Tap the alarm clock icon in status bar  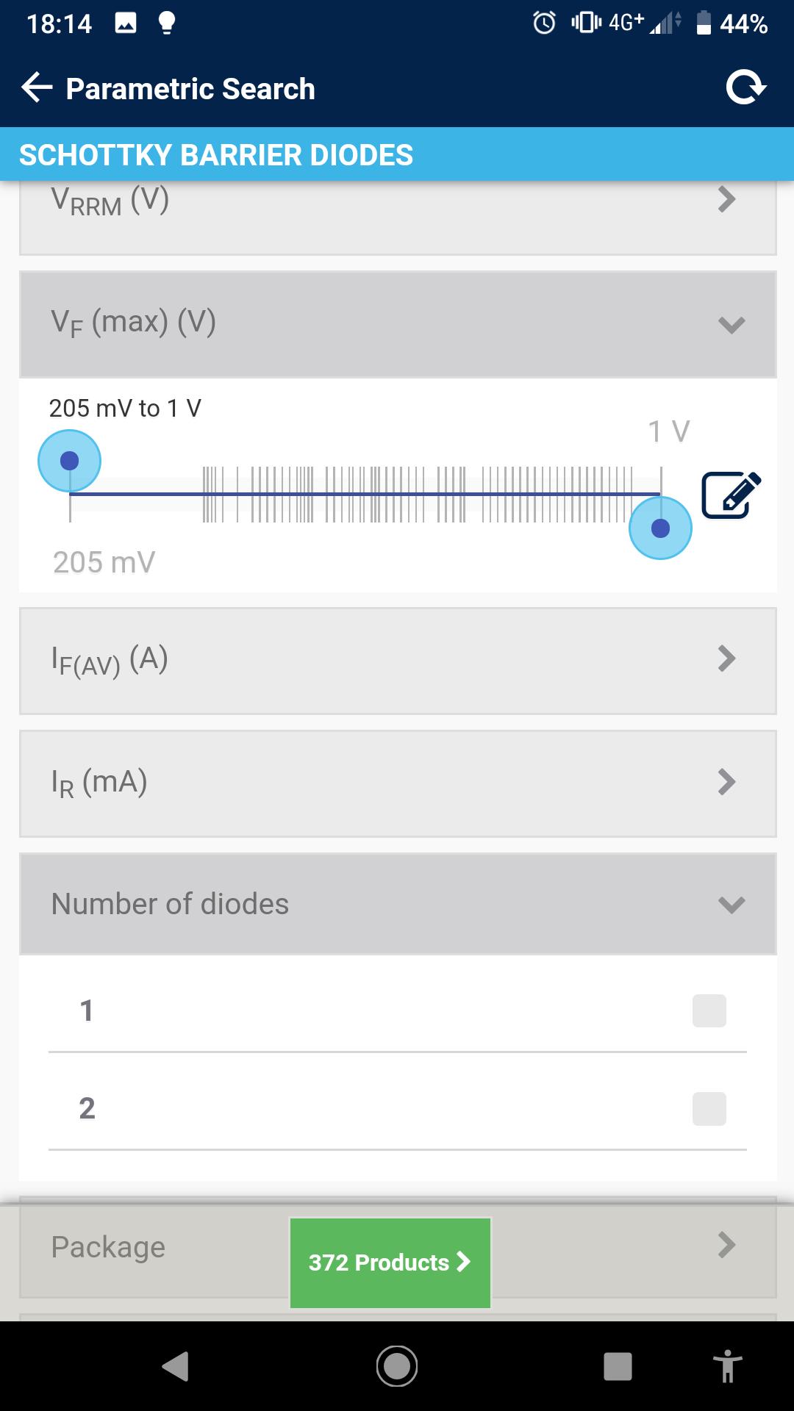point(544,23)
